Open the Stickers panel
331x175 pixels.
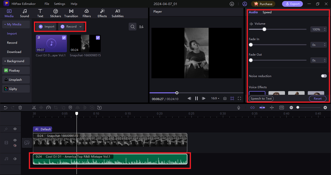(56, 13)
